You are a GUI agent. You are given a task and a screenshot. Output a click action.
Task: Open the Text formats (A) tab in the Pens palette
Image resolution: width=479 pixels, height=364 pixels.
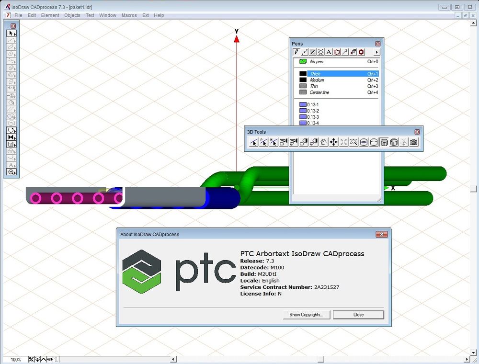329,52
